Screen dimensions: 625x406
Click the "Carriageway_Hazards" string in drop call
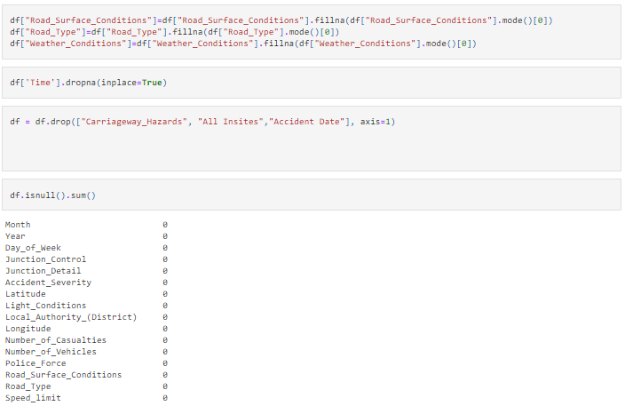tap(134, 122)
